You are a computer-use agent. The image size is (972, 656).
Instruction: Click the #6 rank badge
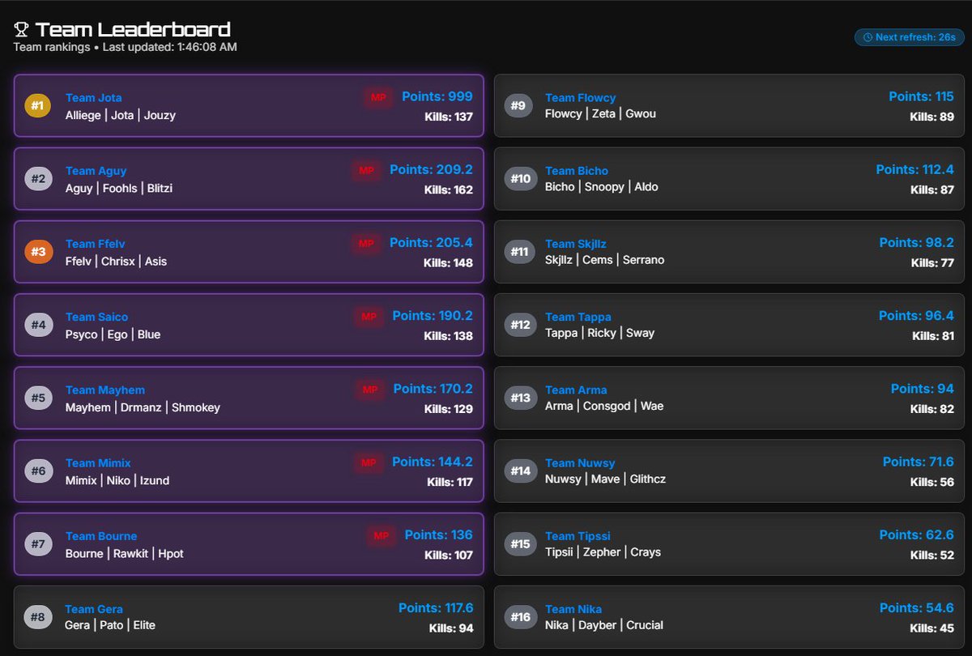coord(38,471)
